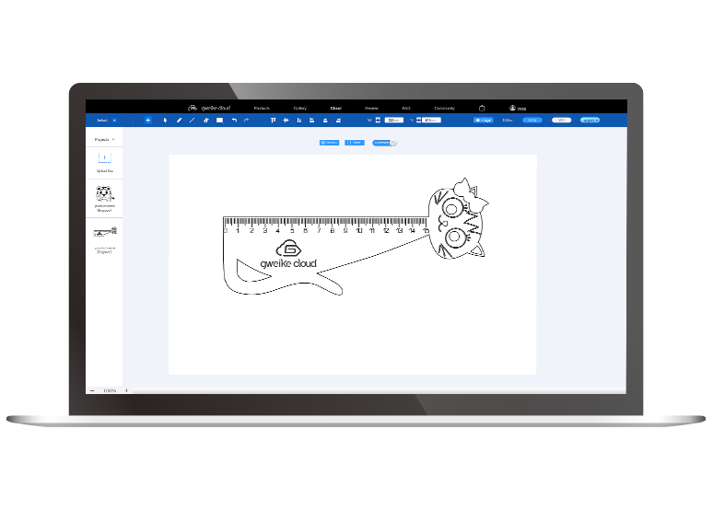
Task: Select the pen drawing tool
Action: [x=179, y=120]
